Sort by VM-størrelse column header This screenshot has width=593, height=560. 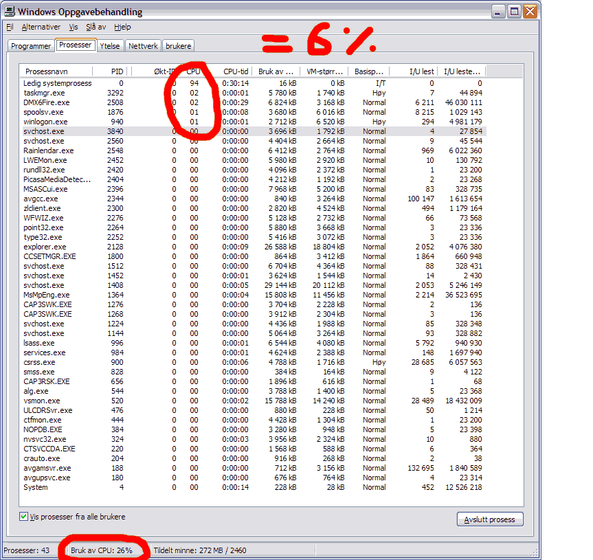tap(324, 71)
